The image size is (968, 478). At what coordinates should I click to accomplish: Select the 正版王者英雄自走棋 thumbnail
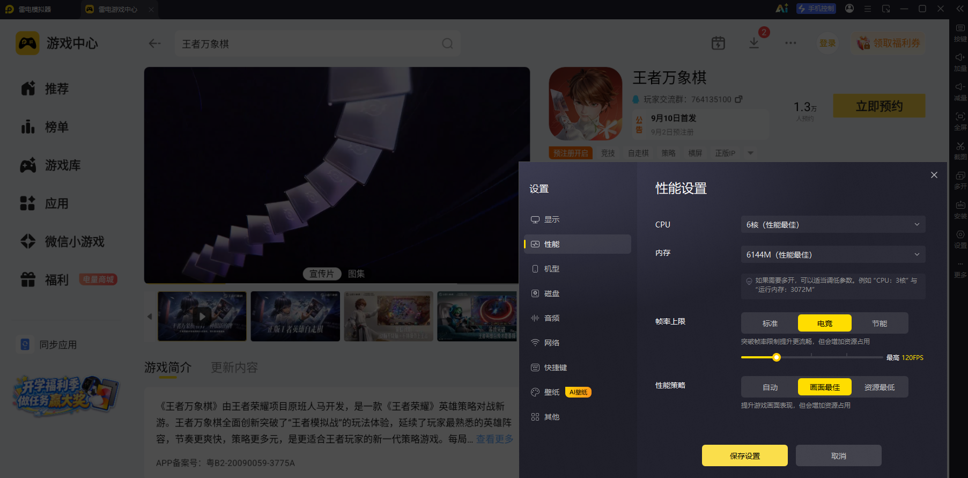click(295, 317)
